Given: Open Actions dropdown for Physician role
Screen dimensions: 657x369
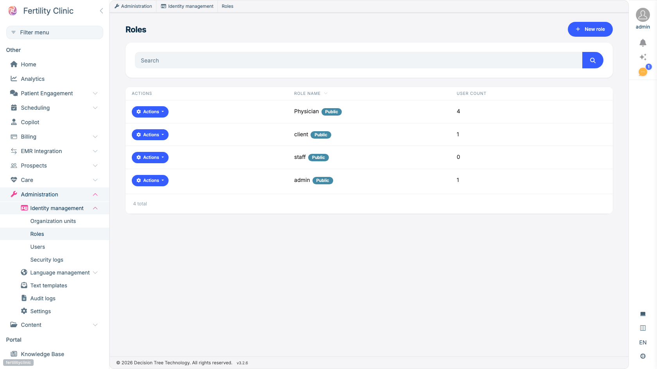Looking at the screenshot, I should (150, 112).
